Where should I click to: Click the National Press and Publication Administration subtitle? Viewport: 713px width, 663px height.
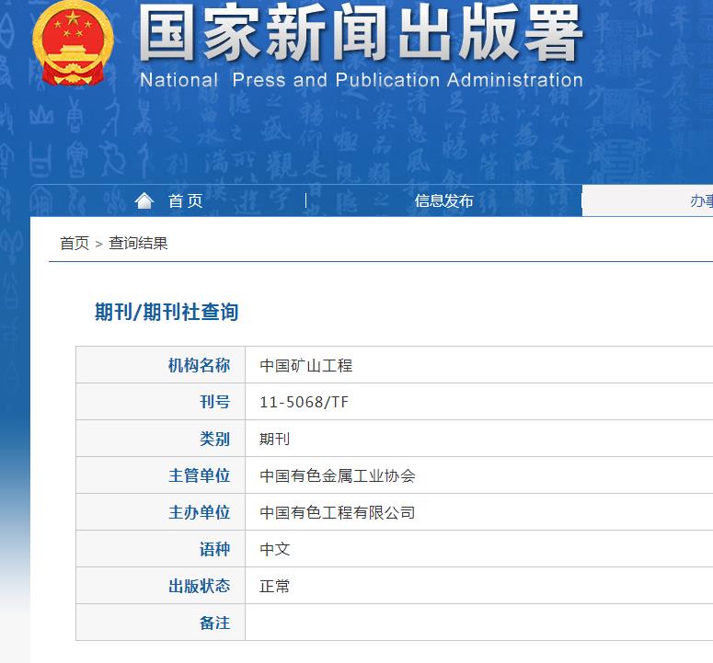point(361,80)
